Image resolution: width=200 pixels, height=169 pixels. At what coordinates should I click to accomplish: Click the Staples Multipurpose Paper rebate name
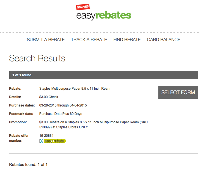pyautogui.click(x=75, y=89)
